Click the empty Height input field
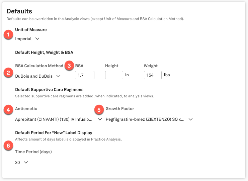The width and height of the screenshot is (248, 181). 114,75
